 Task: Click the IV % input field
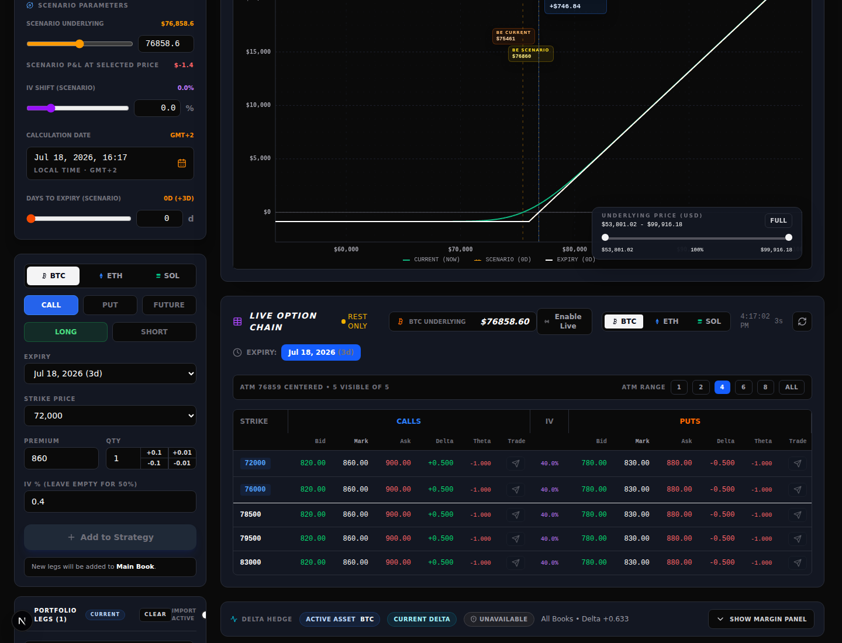[110, 502]
